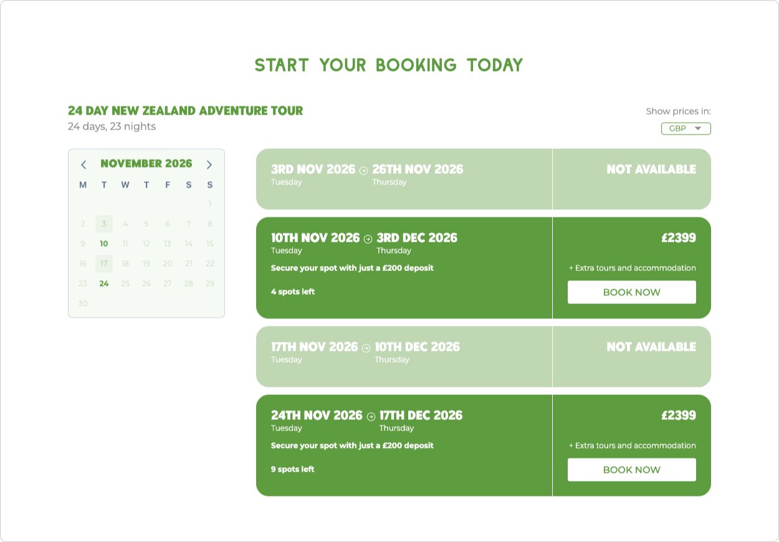Book the 10th Nov 2026 tour
779x542 pixels.
click(631, 292)
